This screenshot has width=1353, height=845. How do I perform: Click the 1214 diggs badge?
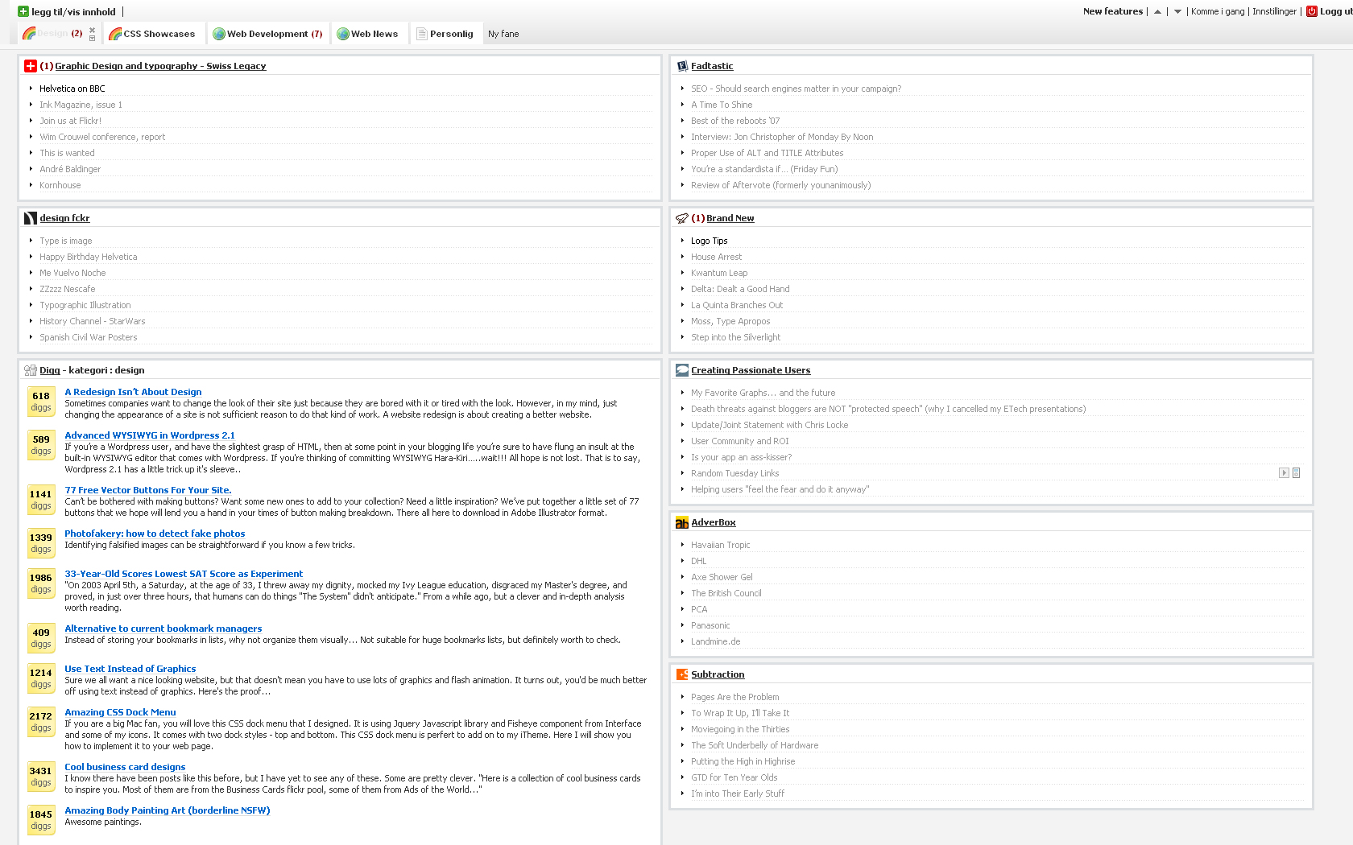41,678
